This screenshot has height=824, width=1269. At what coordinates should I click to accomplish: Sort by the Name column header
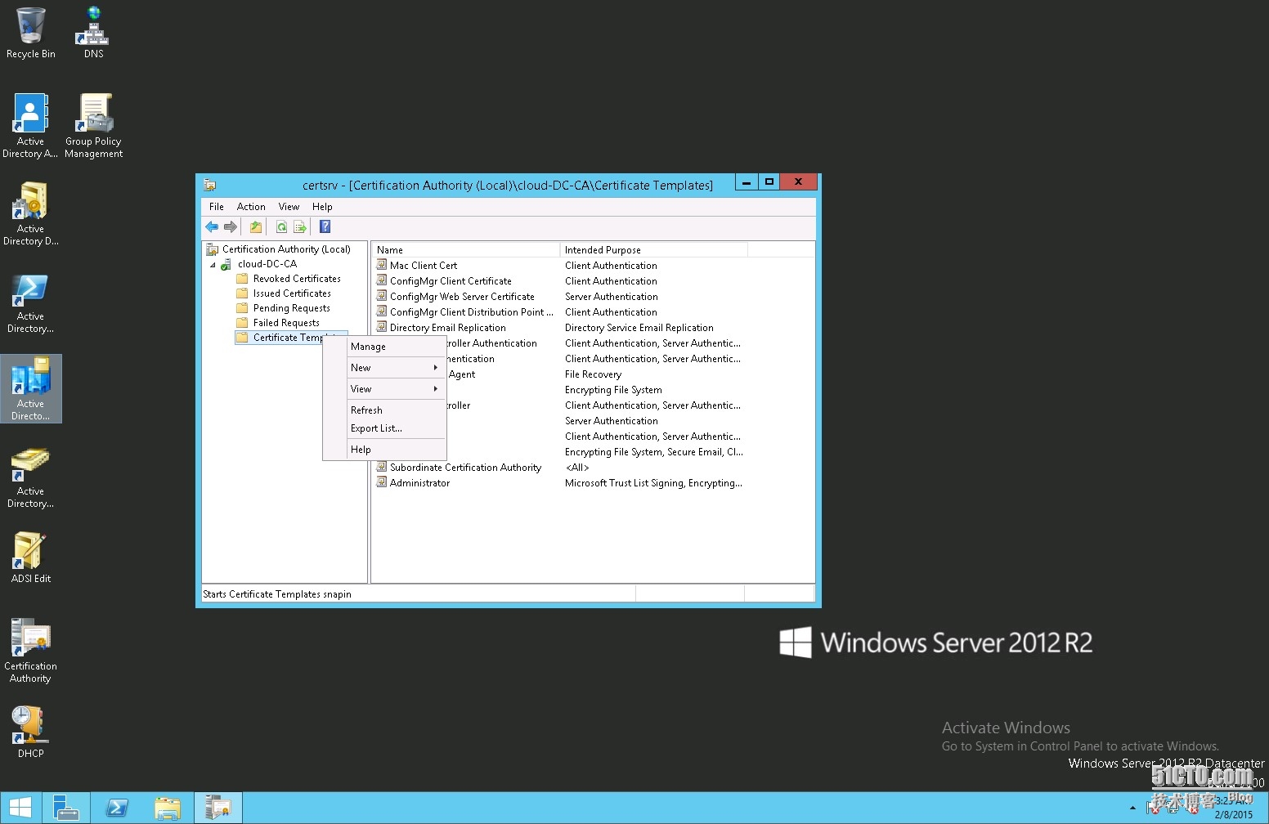coord(466,250)
